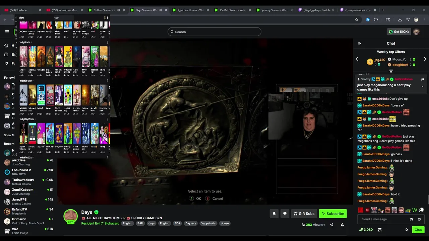Open LosPollosTV recommended channel
Image resolution: width=429 pixels, height=241 pixels.
[28, 172]
